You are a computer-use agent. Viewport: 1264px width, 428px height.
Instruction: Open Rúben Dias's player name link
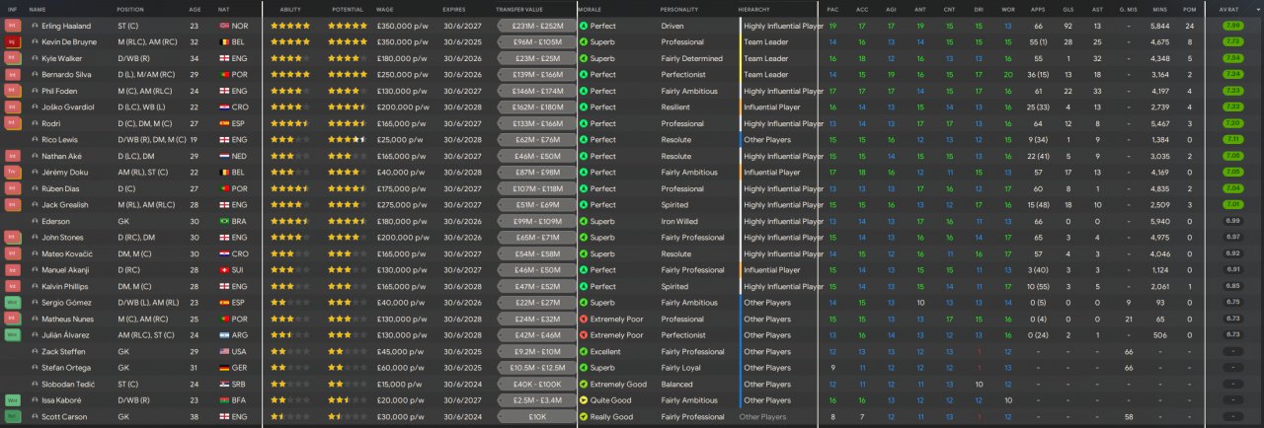click(x=62, y=188)
